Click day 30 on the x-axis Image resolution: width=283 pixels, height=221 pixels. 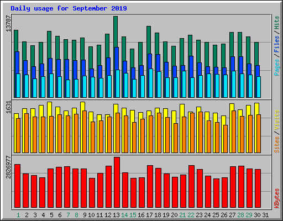coord(257,215)
